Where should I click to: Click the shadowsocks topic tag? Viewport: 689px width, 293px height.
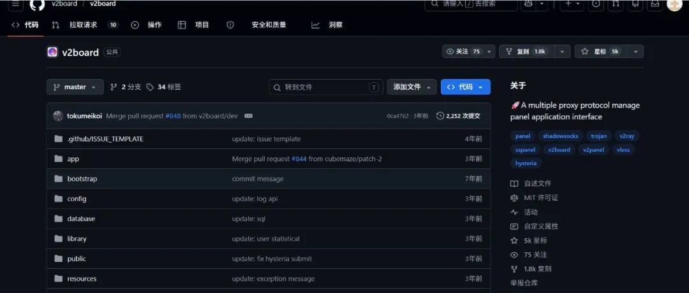coord(560,136)
